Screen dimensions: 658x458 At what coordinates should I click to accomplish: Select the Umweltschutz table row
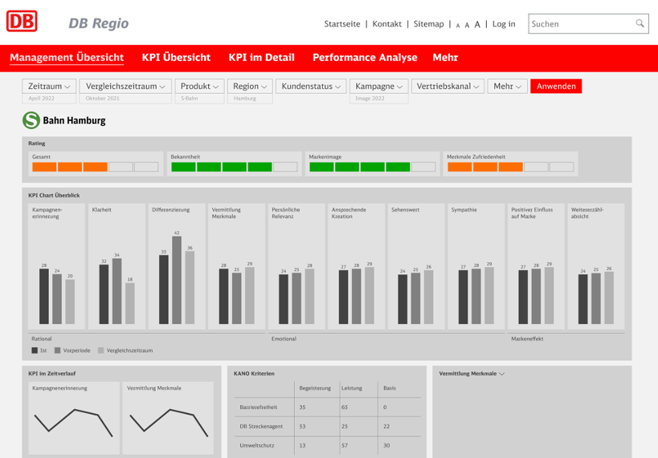click(x=327, y=446)
